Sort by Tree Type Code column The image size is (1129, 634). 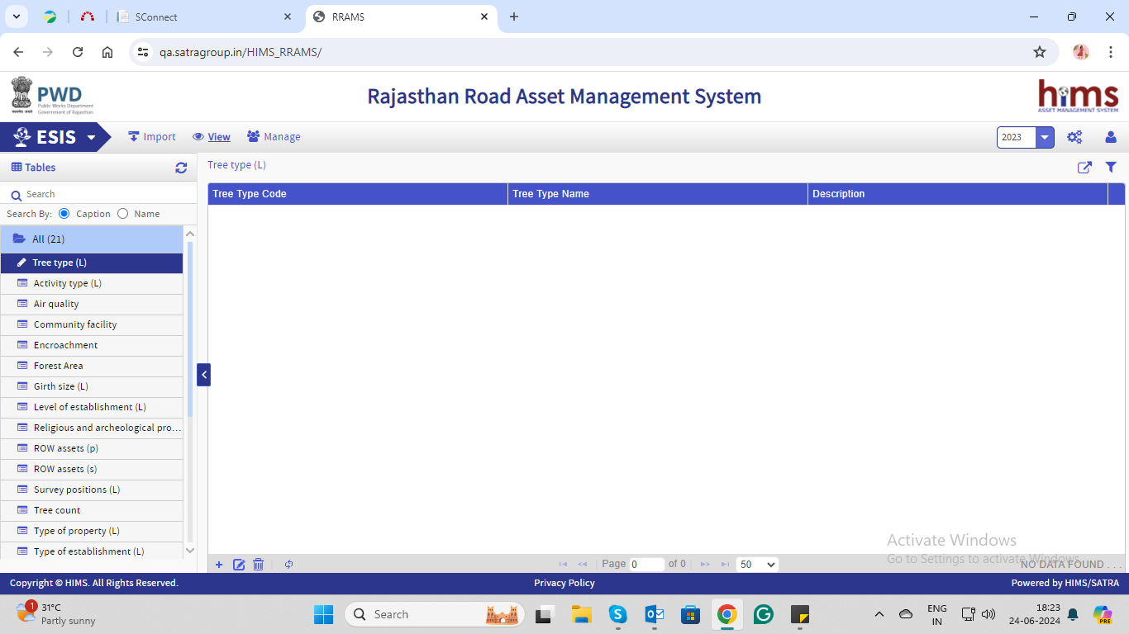pyautogui.click(x=357, y=194)
